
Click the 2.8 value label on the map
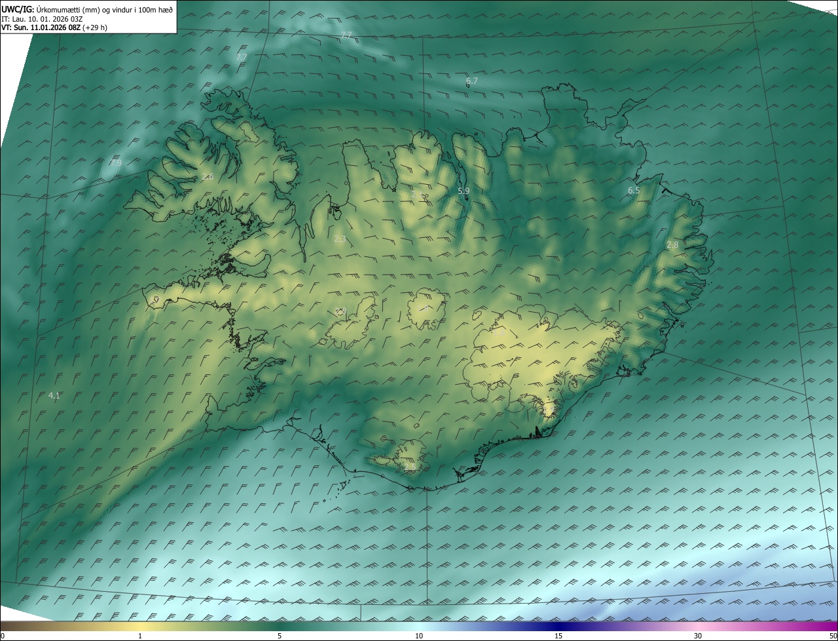tap(672, 245)
